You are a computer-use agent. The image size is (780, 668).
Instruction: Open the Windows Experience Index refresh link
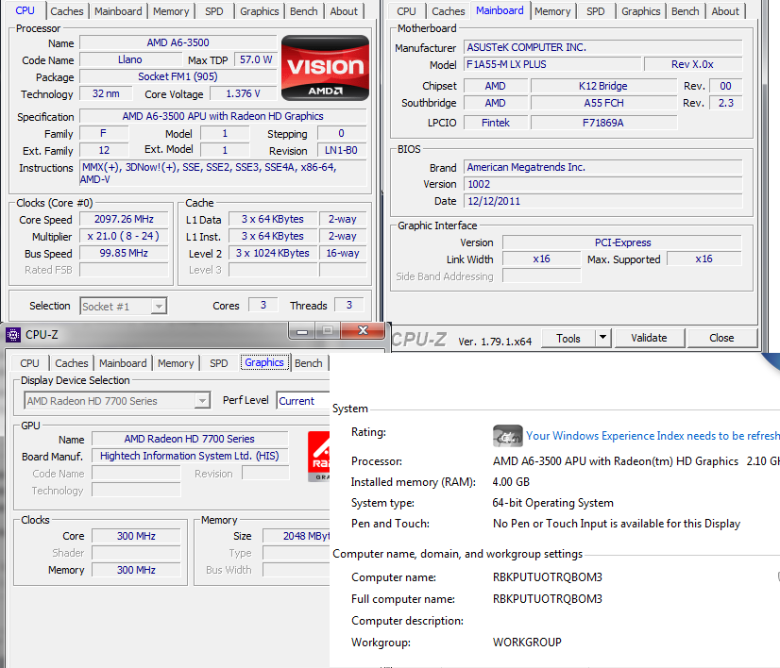[x=652, y=436]
